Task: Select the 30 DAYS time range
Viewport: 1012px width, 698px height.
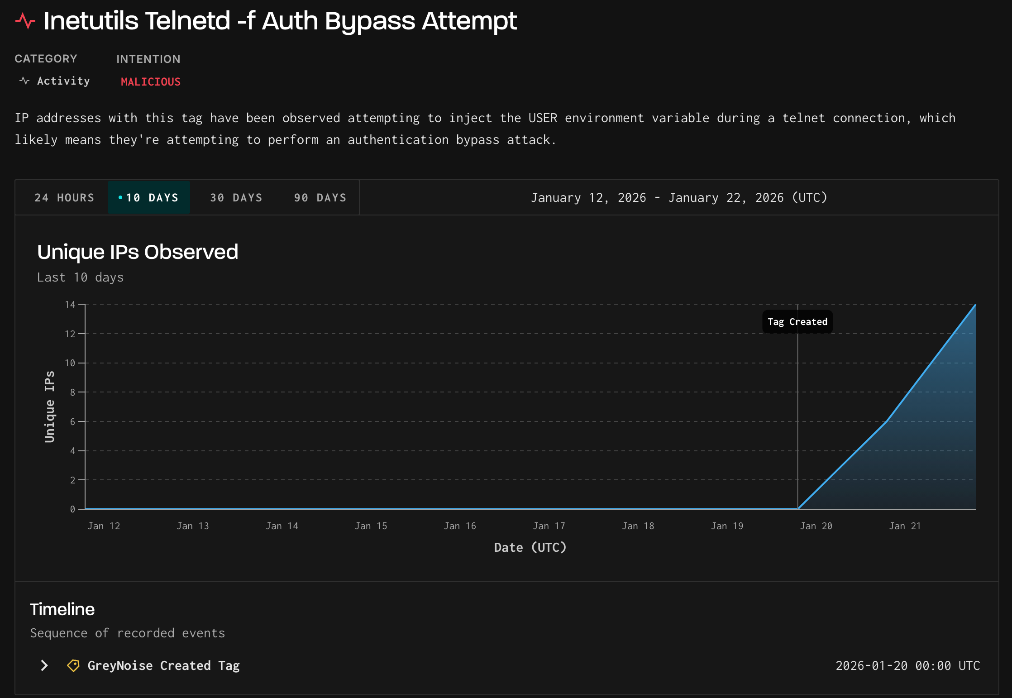Action: (236, 197)
